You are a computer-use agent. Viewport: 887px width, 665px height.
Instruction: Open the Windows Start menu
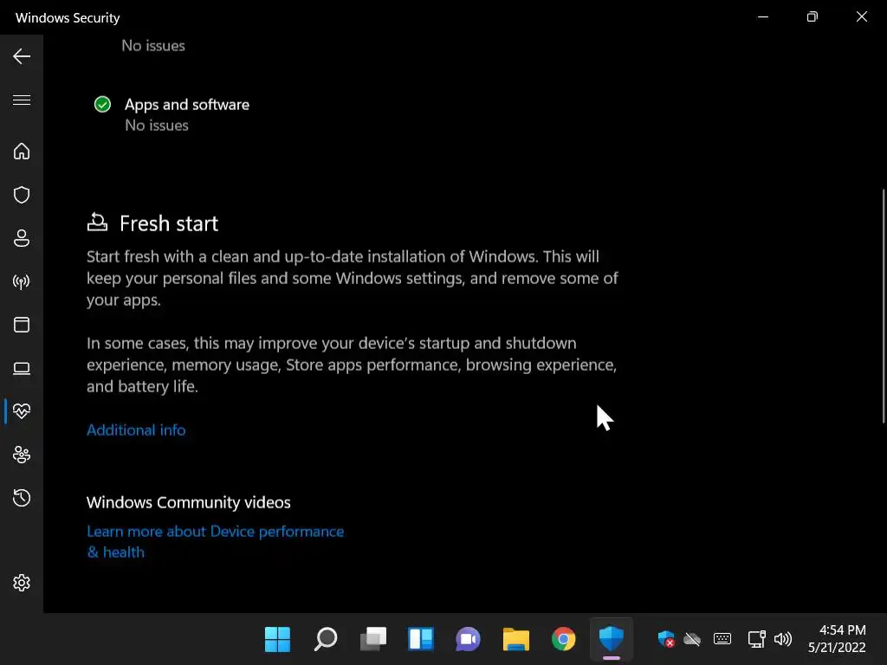277,639
